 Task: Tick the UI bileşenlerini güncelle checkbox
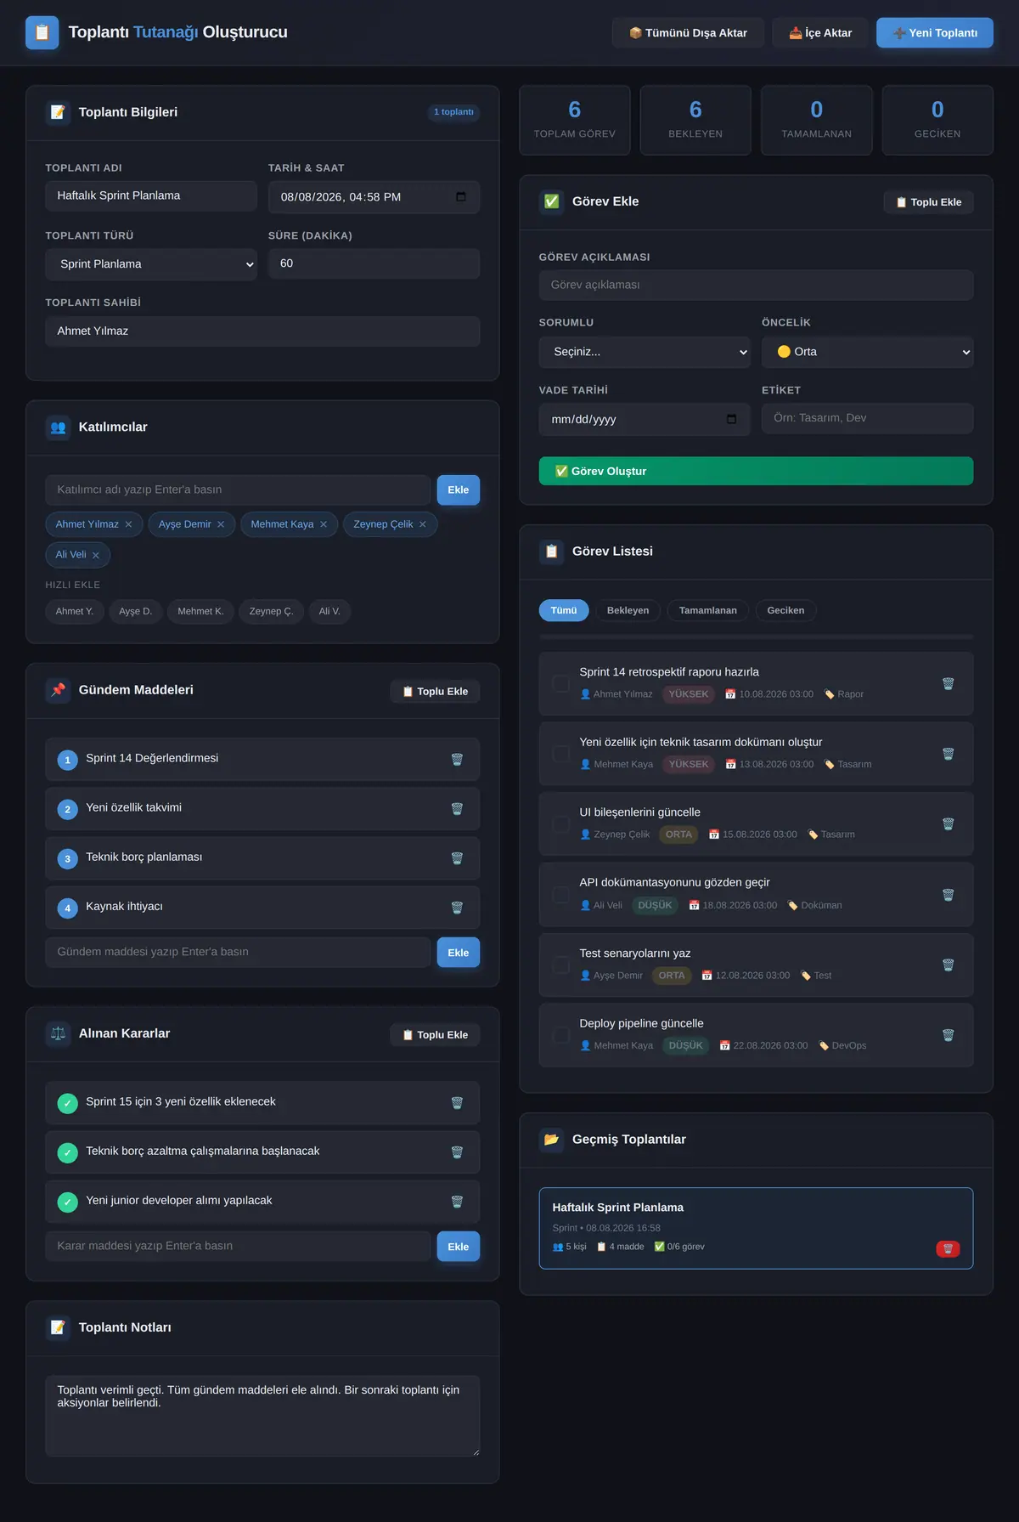click(x=561, y=823)
